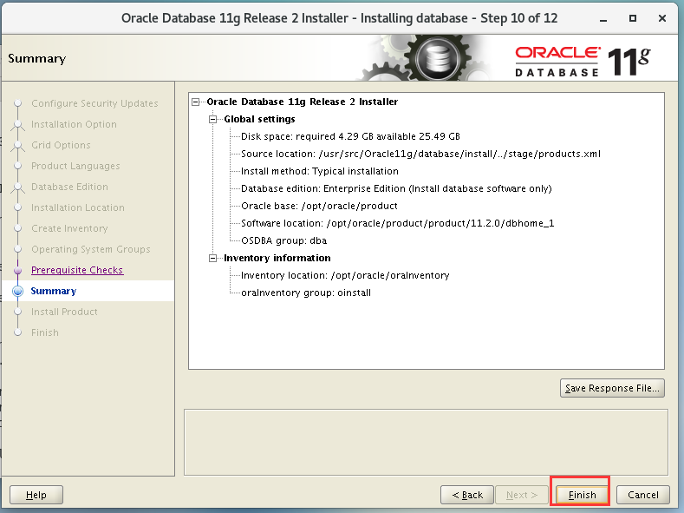Select the OSDBA group: dba row

(x=283, y=241)
